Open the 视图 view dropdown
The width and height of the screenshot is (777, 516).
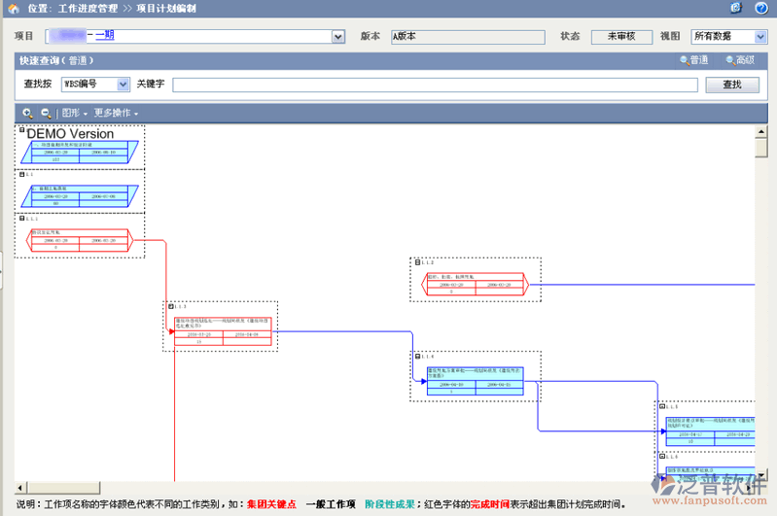760,37
